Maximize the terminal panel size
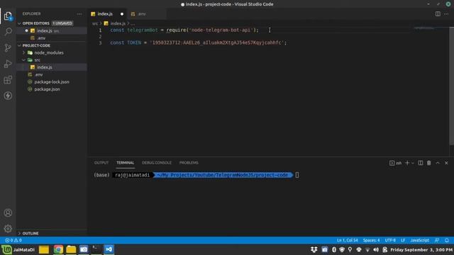Image resolution: width=454 pixels, height=255 pixels. tap(438, 163)
